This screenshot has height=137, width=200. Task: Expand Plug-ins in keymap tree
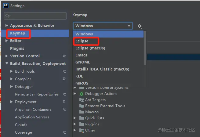[75, 124]
